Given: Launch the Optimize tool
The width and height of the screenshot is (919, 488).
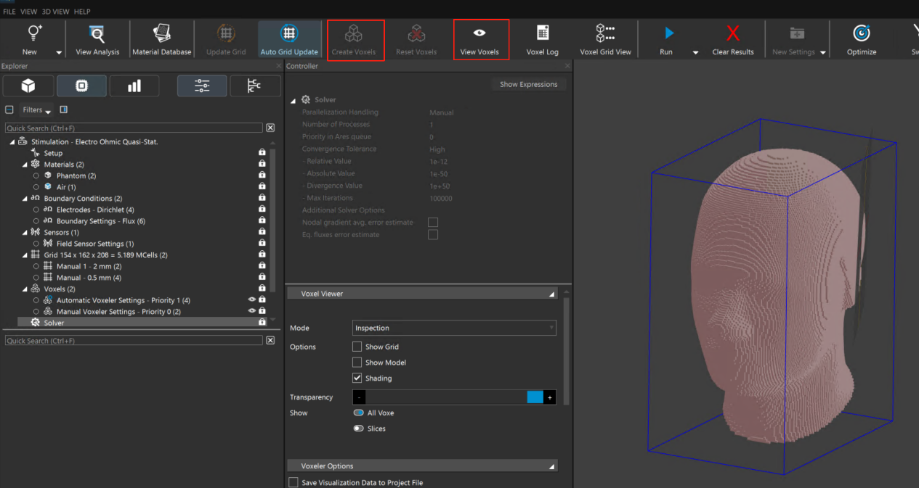Looking at the screenshot, I should [861, 34].
